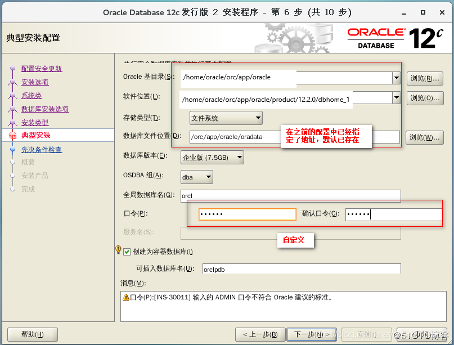Screen dimensions: 454x345
Task: Click the 帮助(H) button
Action: tap(33, 334)
